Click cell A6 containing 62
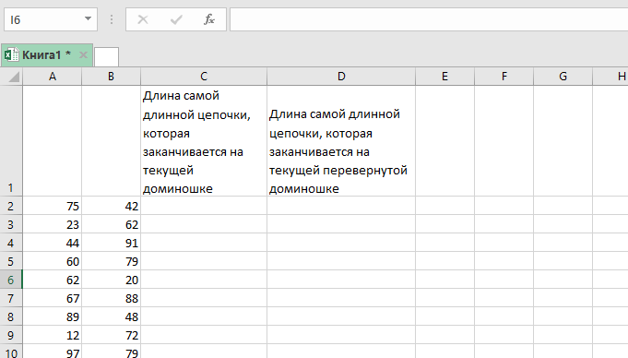This screenshot has width=628, height=358. [x=52, y=280]
